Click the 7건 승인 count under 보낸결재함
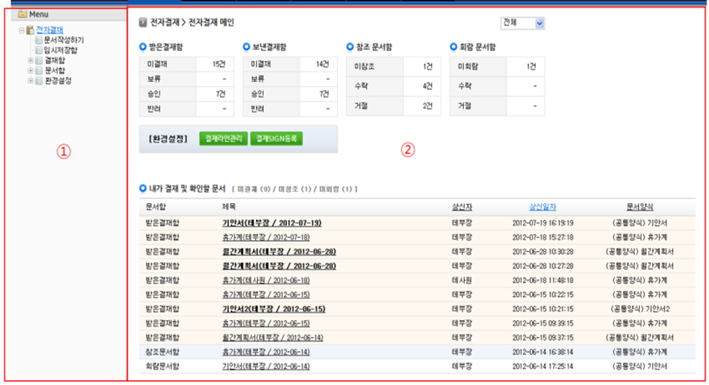The width and height of the screenshot is (709, 385). pyautogui.click(x=324, y=94)
